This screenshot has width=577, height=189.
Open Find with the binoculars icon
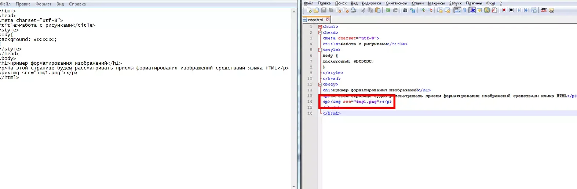point(405,10)
